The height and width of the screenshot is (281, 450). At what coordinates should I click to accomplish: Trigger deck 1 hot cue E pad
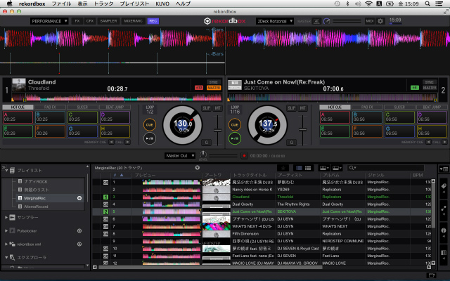coord(18,131)
